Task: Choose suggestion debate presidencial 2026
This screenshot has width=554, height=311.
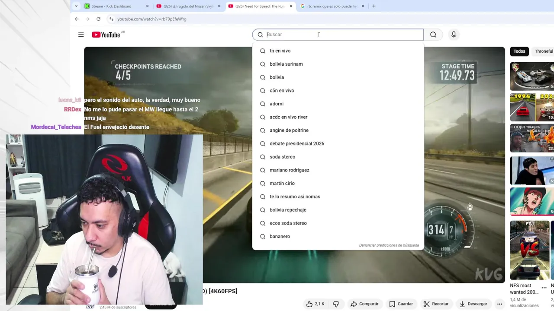Action: (338, 143)
